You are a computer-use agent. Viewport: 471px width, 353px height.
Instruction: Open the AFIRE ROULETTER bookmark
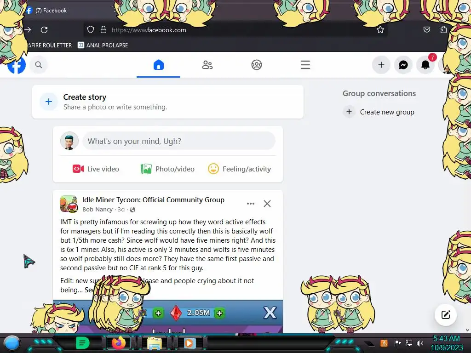coord(50,46)
